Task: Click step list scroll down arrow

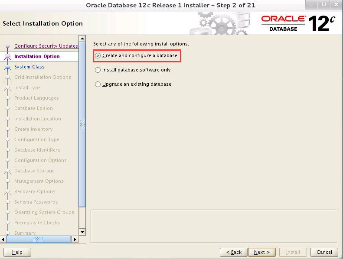Action: point(82,232)
